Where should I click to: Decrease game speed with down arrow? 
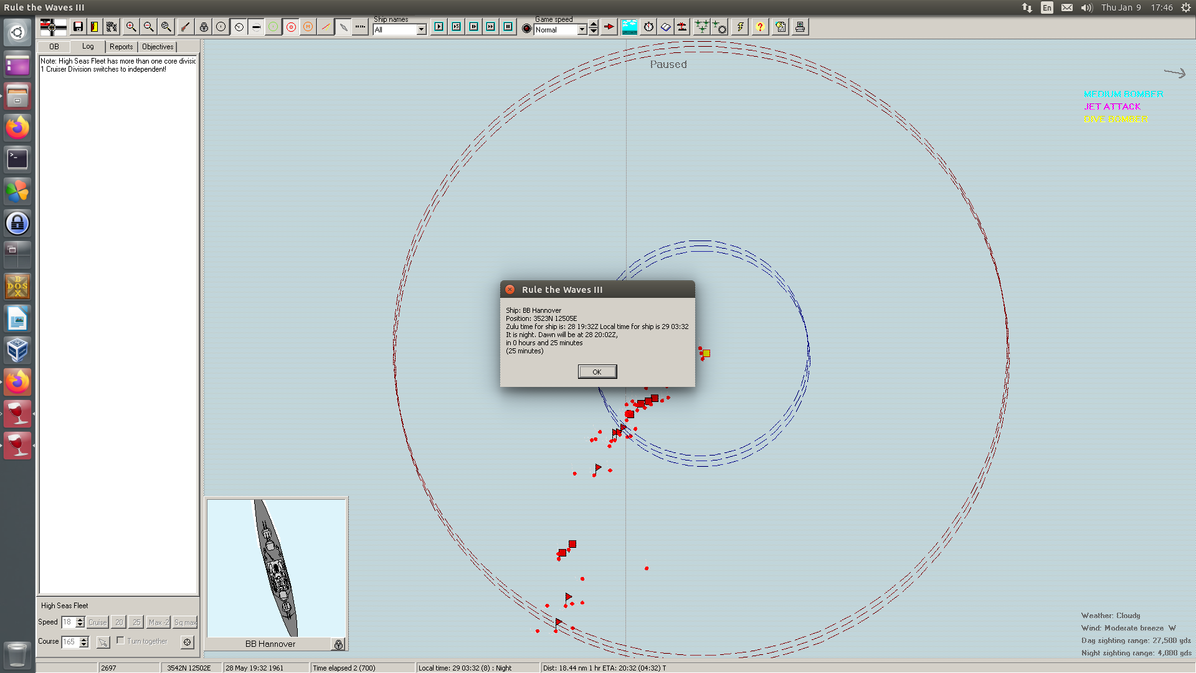tap(594, 32)
